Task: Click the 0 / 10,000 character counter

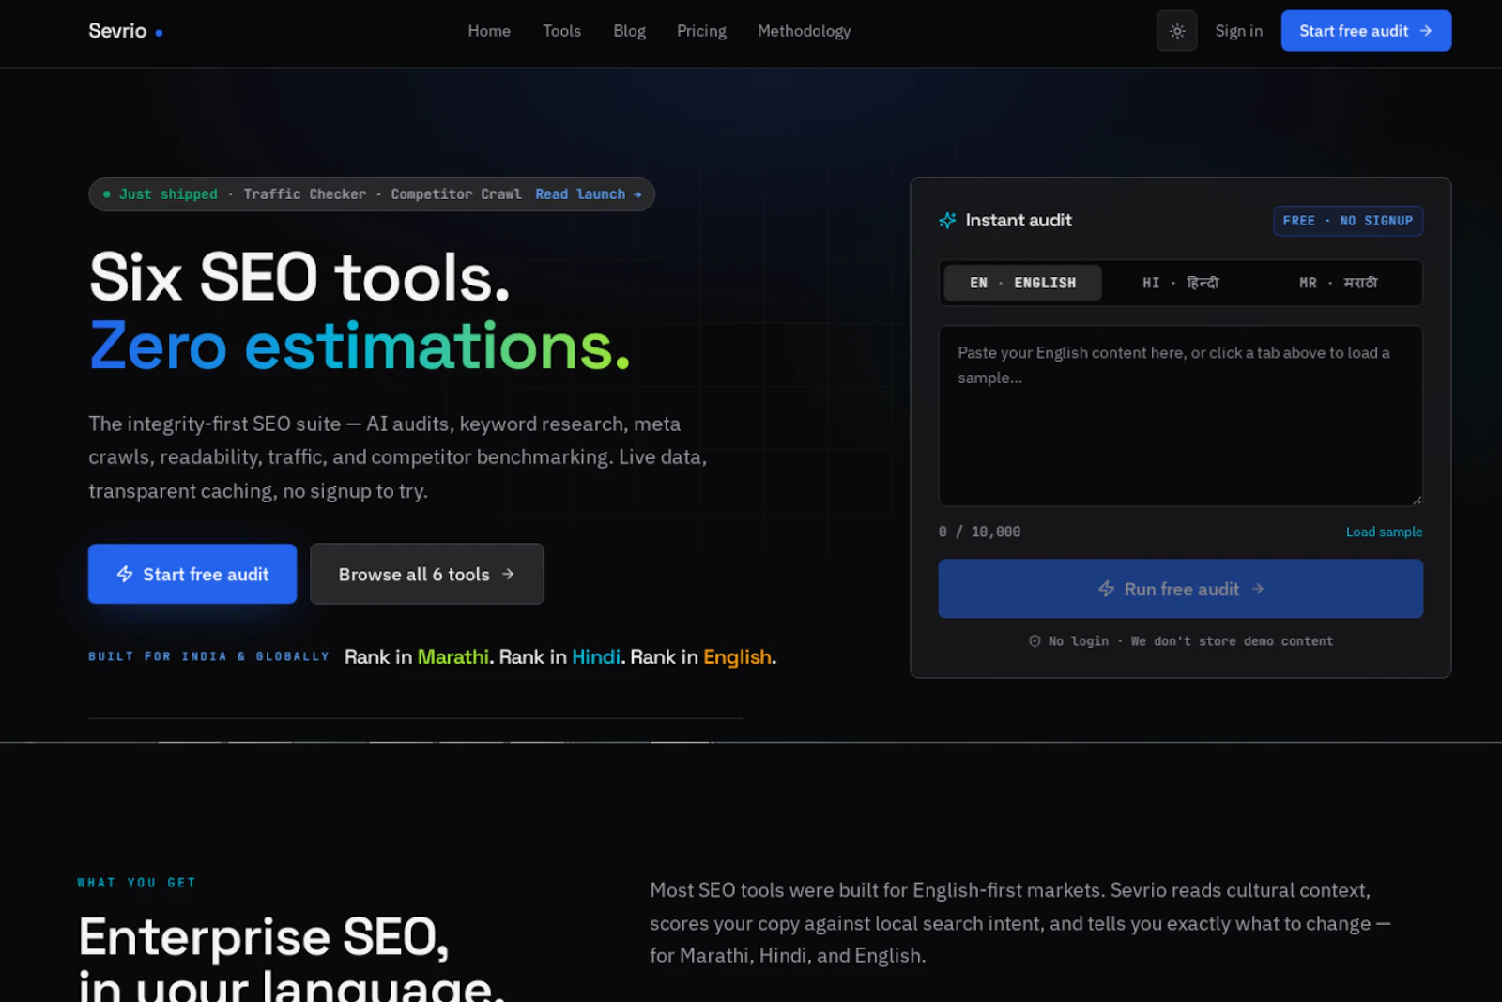Action: point(979,532)
